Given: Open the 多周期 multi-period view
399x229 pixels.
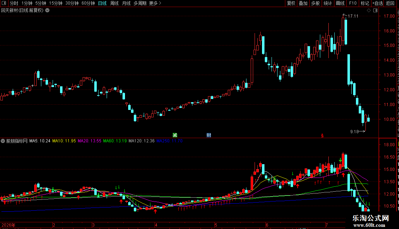Looking at the screenshot, I should coord(140,3).
